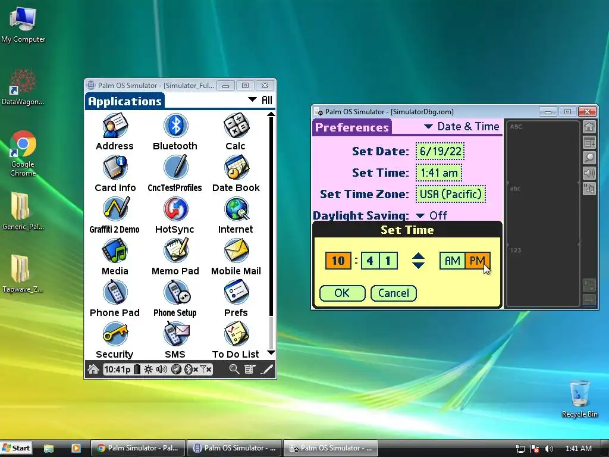This screenshot has width=609, height=457.
Task: Open the Internet app
Action: (x=236, y=215)
